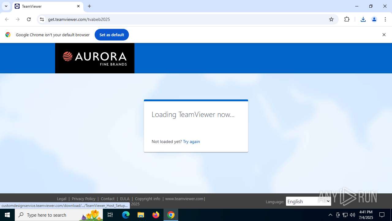Open www.teamviewer.com footer link
The width and height of the screenshot is (392, 221).
coord(184,199)
